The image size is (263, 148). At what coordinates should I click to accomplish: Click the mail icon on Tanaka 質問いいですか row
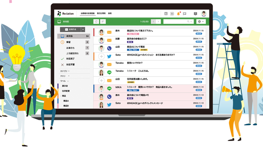(x=109, y=65)
